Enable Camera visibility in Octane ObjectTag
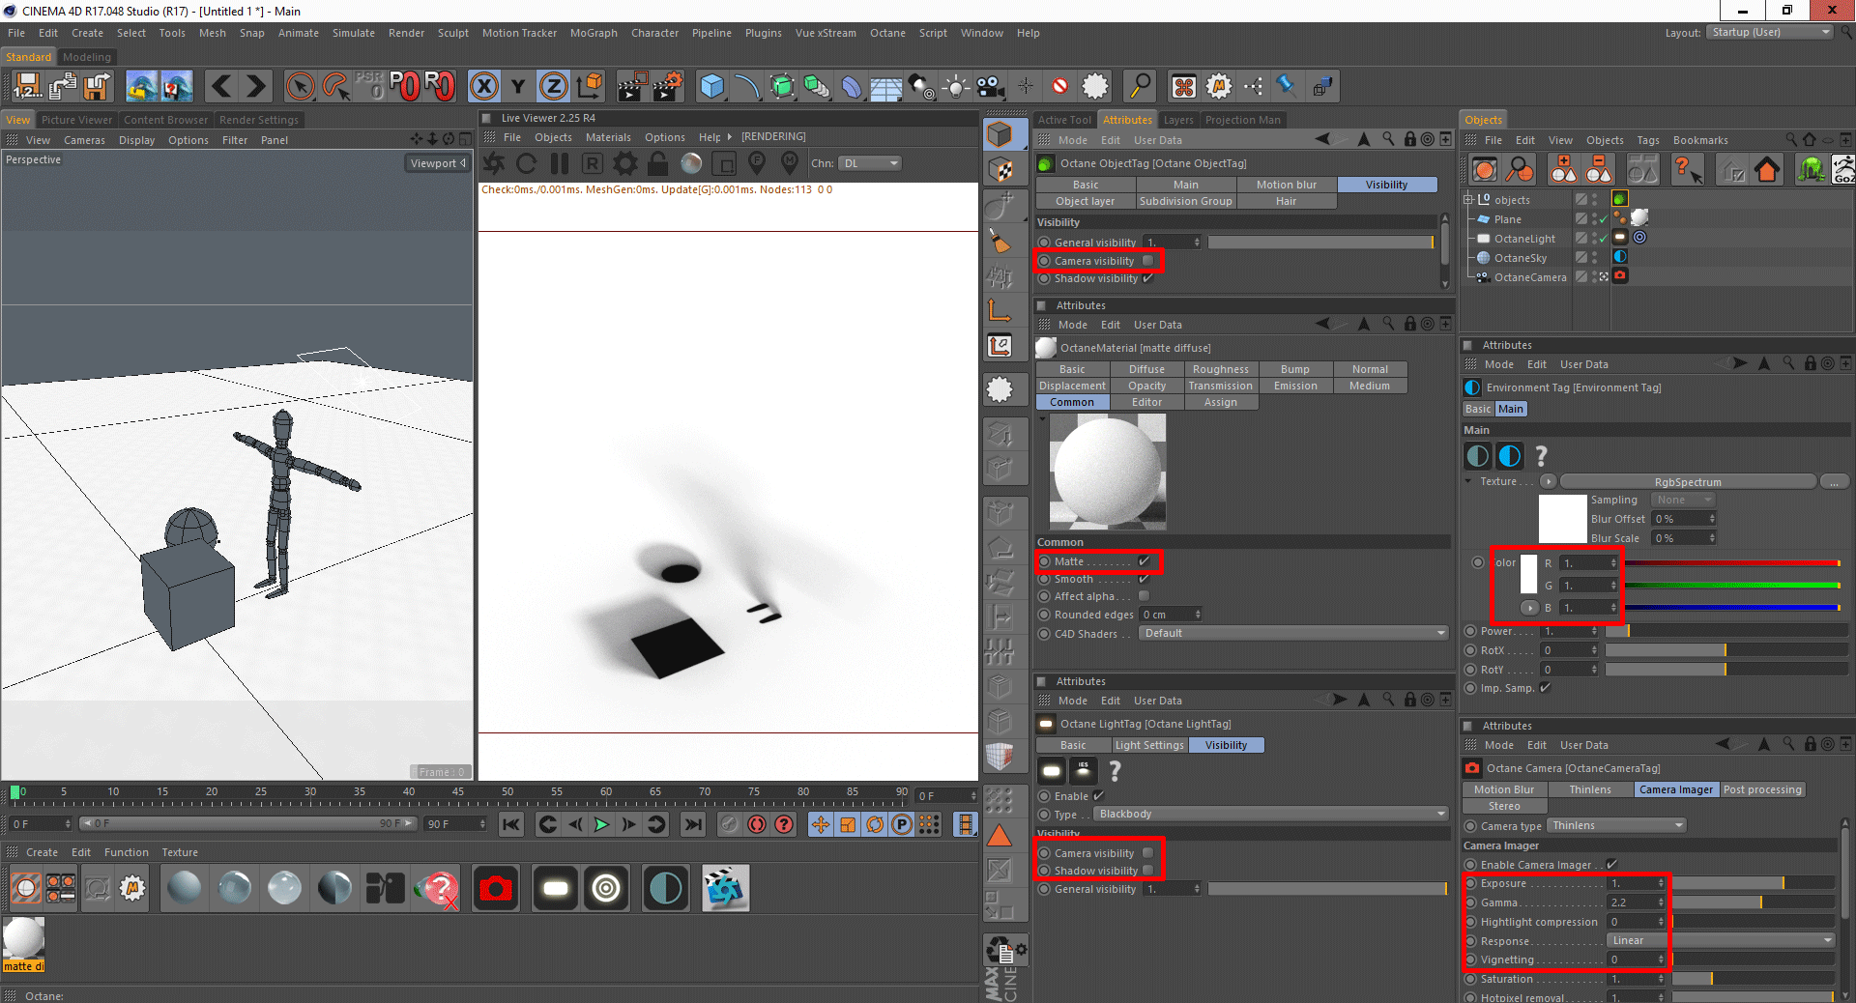 coord(1147,261)
